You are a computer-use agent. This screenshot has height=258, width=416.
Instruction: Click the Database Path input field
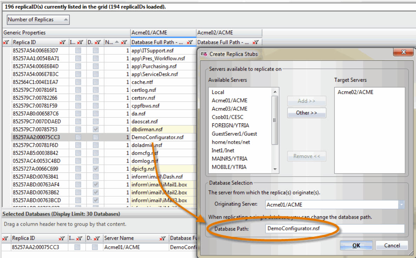pos(335,229)
